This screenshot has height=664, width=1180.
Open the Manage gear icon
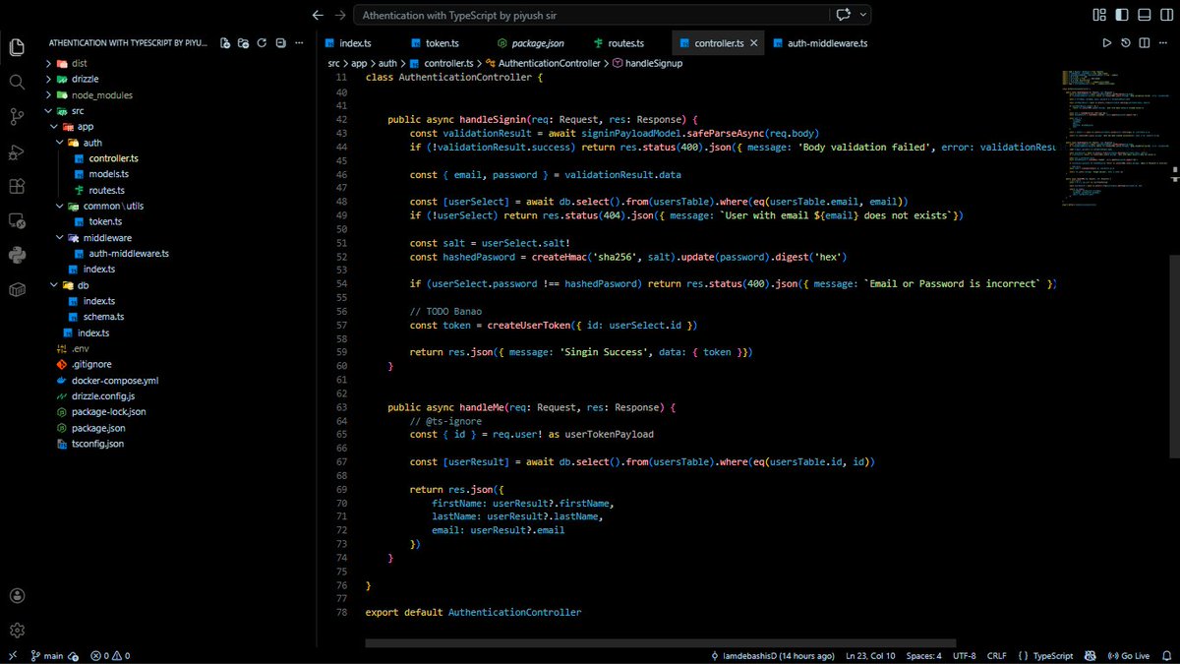[17, 631]
